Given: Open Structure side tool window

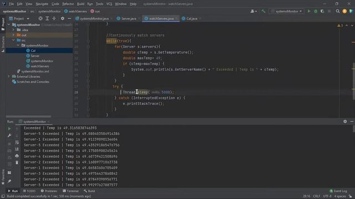Looking at the screenshot, I should coord(3,44).
